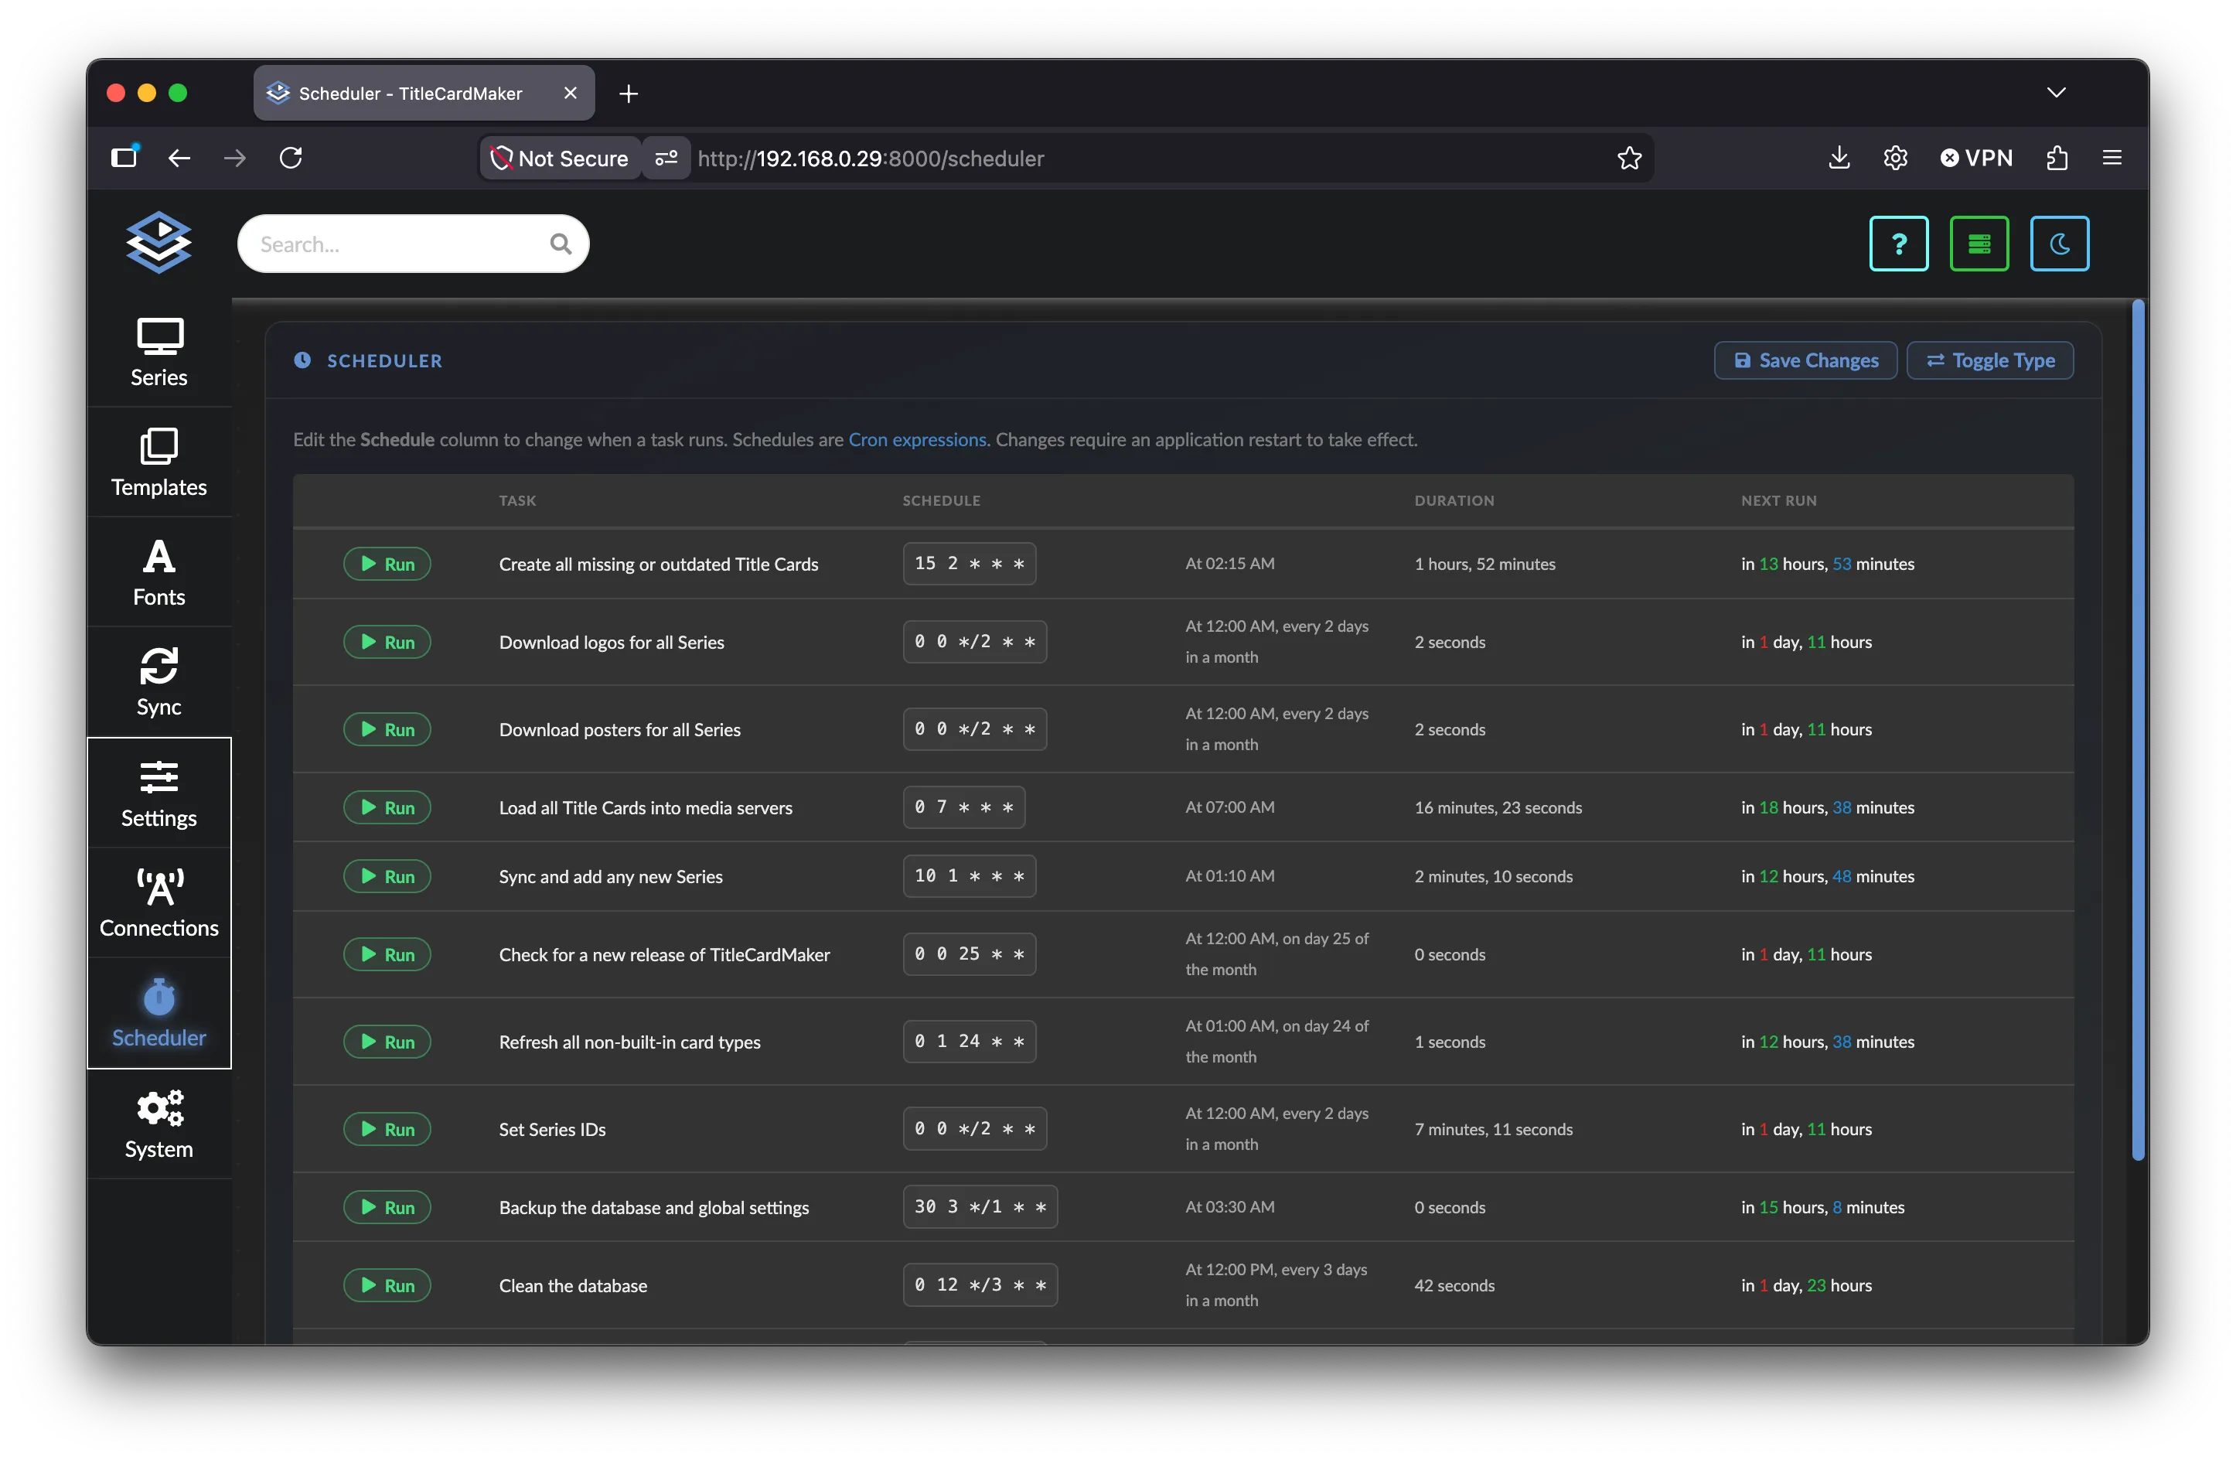Open the System page
Screen dimensions: 2236x1460
coord(158,1124)
